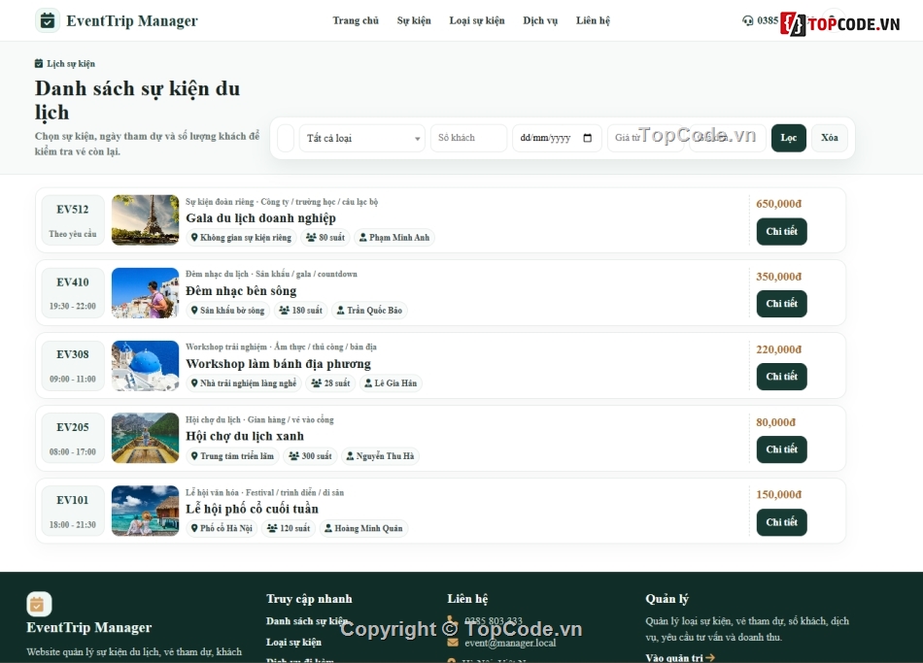
Task: Open Chi tiết for Lễ hội phố cổ cuối tuần
Action: pyautogui.click(x=782, y=522)
